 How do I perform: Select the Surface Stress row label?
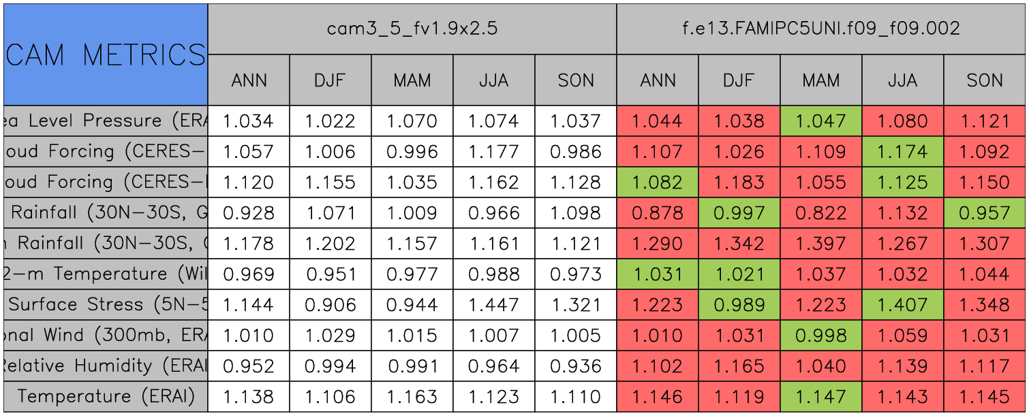[x=106, y=305]
